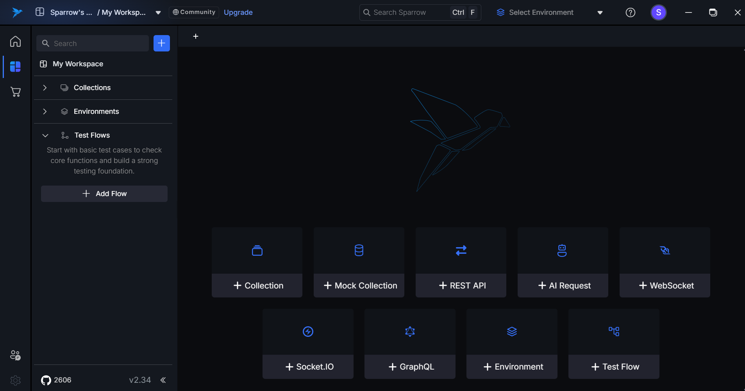Open the Home icon in left sidebar

[x=15, y=41]
